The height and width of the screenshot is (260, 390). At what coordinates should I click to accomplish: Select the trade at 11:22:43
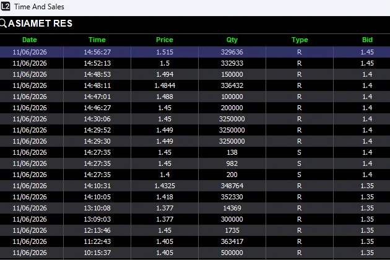195,241
